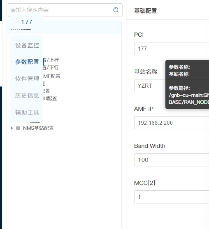
Task: Select the NMS基站配置 tree label
Action: 38,128
